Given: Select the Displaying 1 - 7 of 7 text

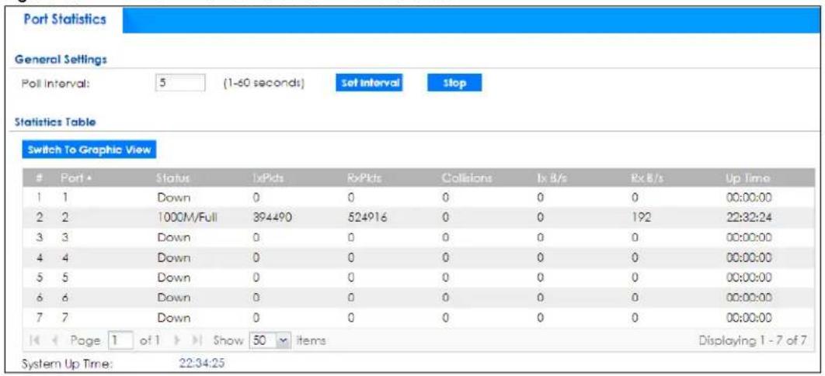Looking at the screenshot, I should 752,340.
